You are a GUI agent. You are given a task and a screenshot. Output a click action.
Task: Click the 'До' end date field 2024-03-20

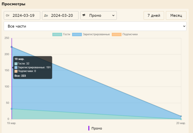click(60, 15)
